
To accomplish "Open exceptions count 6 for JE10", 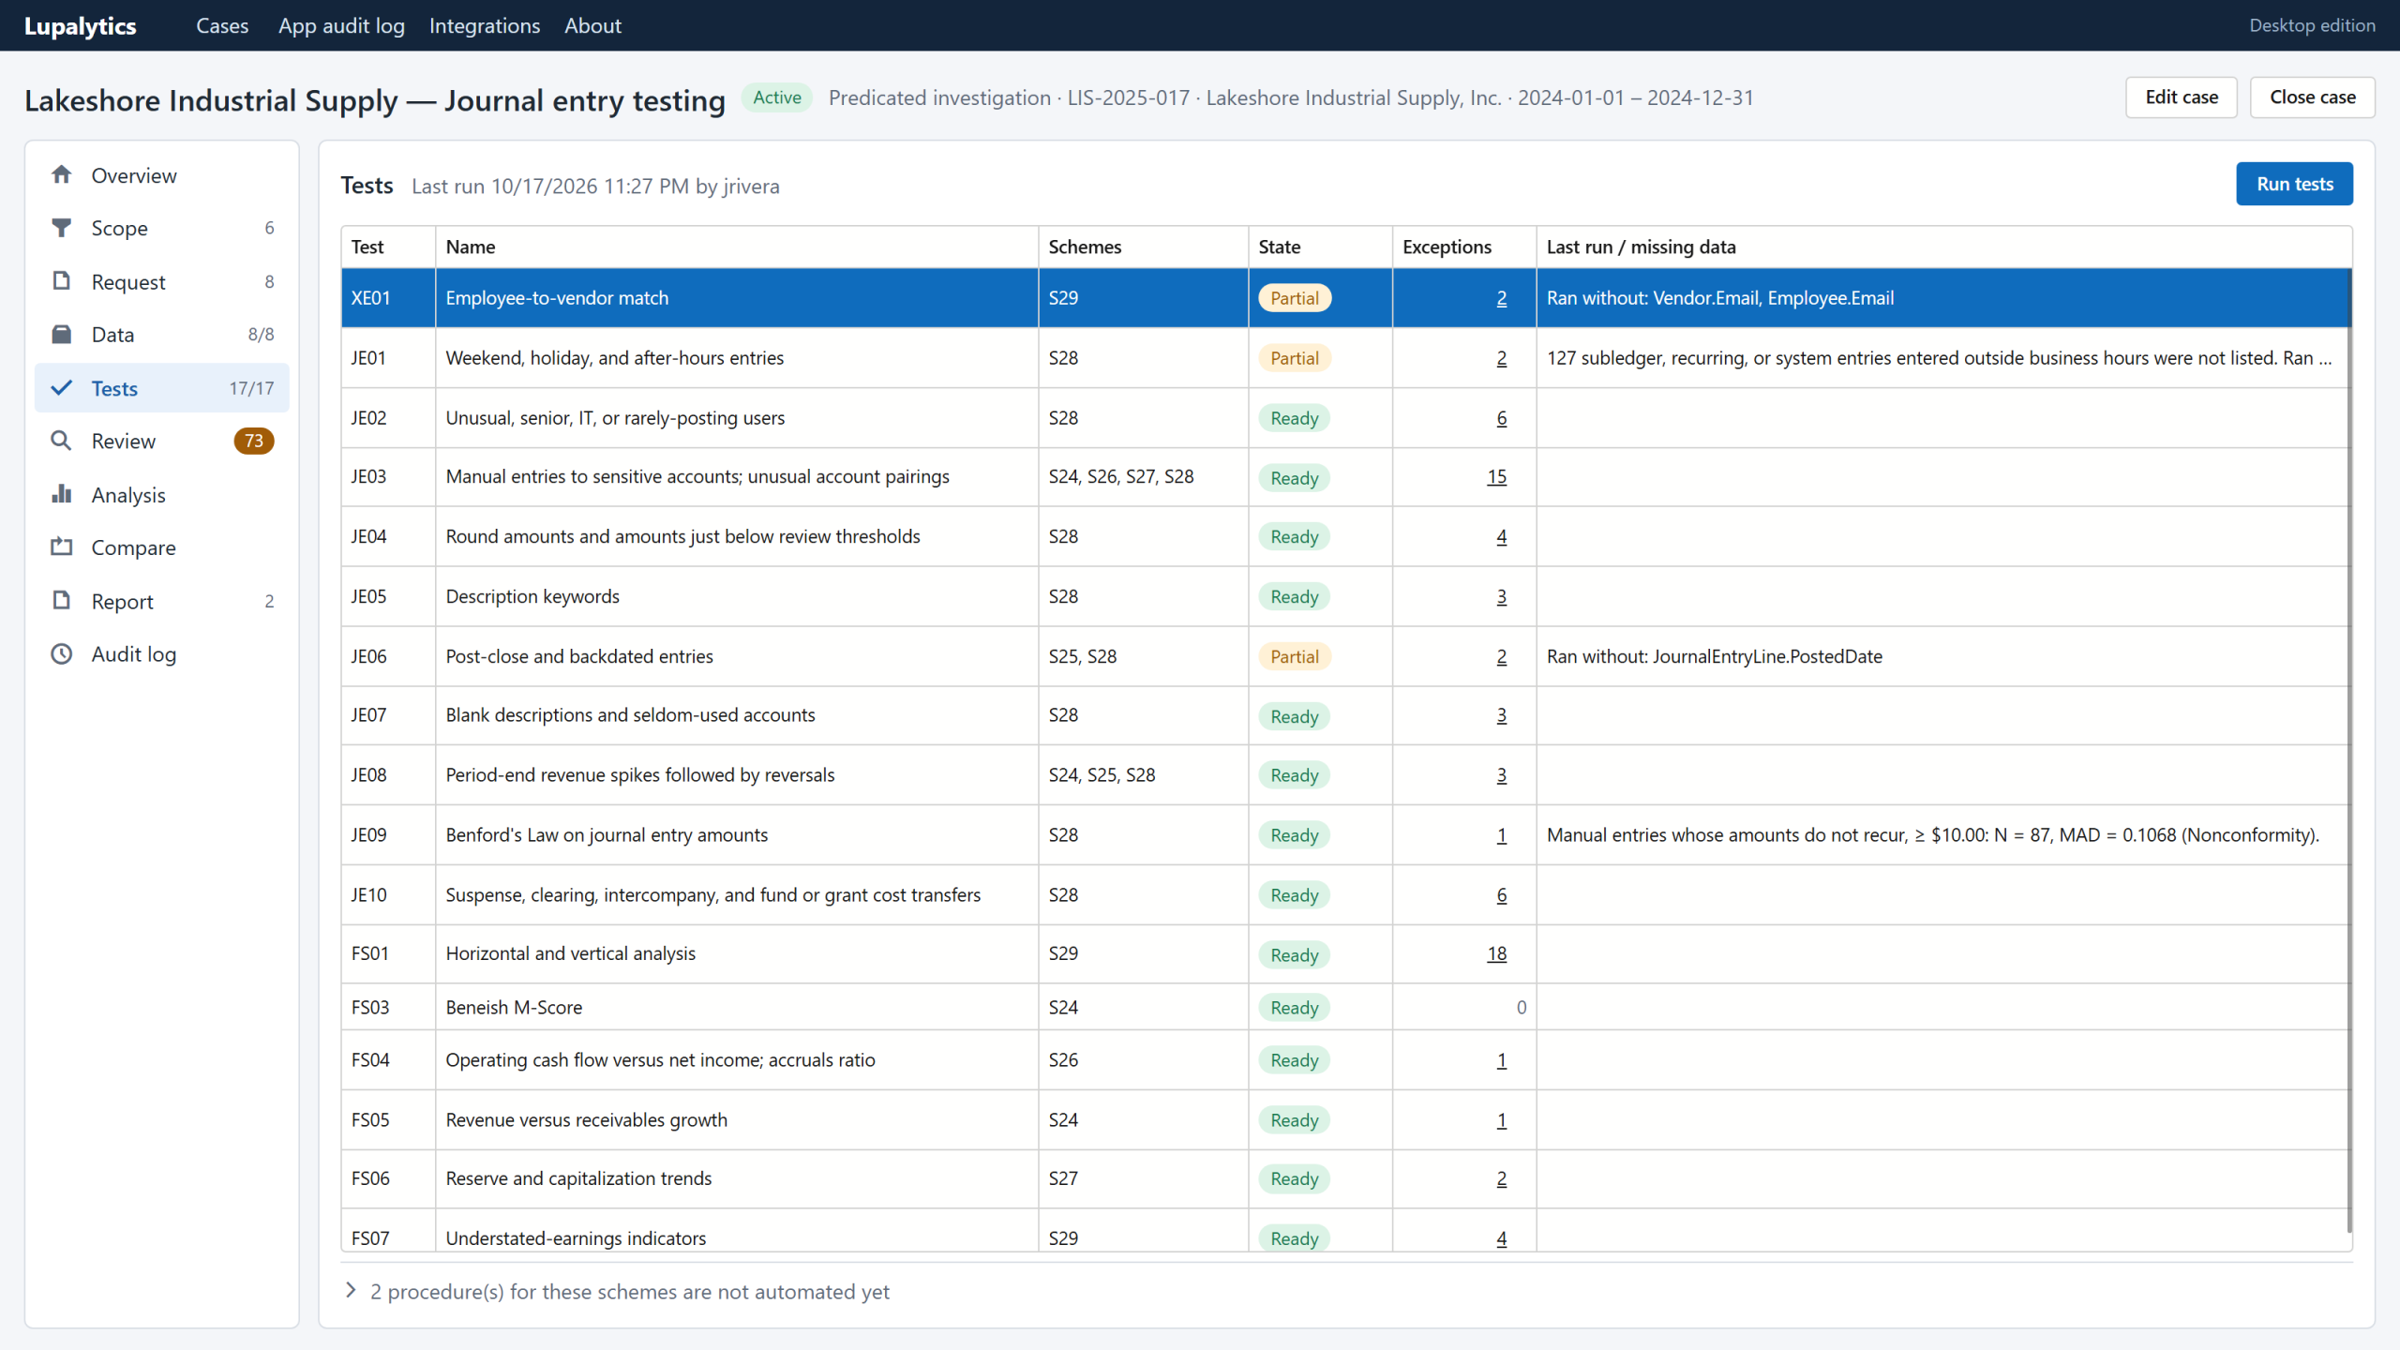I will click(1502, 895).
